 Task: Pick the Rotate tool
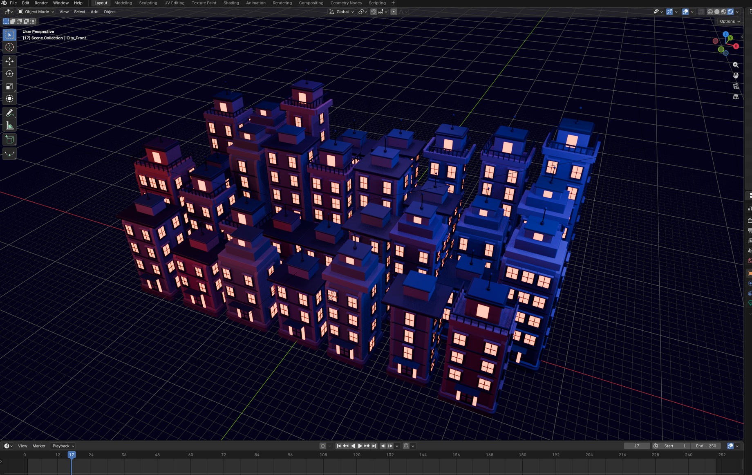tap(9, 74)
